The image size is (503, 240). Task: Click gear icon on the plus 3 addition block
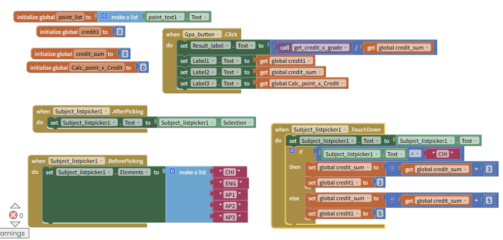(392, 168)
